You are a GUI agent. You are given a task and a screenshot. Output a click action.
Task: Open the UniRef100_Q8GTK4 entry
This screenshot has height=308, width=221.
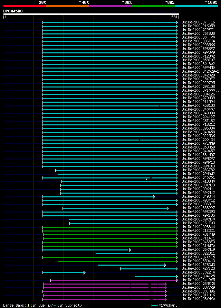[198, 41]
